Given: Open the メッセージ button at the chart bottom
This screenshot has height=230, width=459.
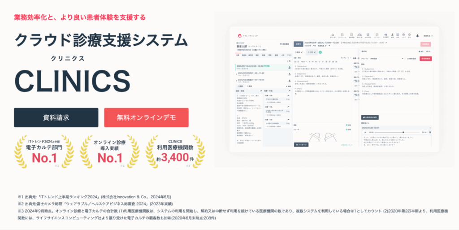Looking at the screenshot, I should coord(301,144).
